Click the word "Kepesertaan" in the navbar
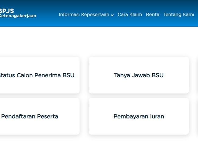The width and height of the screenshot is (198, 147). point(95,15)
